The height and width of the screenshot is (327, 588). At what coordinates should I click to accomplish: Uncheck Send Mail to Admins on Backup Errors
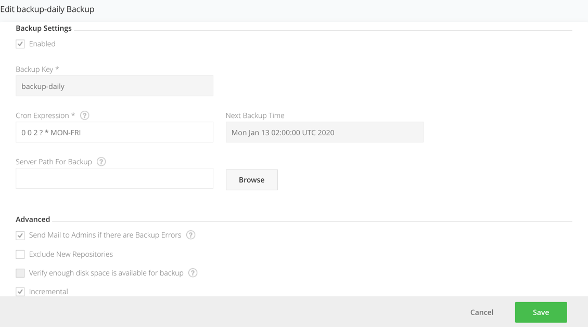20,235
